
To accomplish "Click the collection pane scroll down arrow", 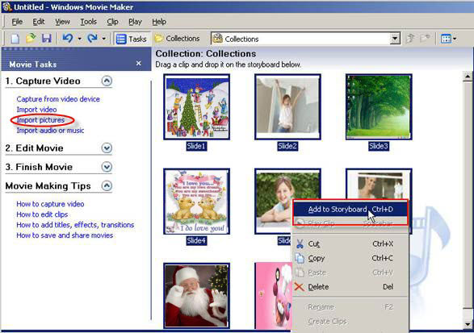I will point(468,325).
